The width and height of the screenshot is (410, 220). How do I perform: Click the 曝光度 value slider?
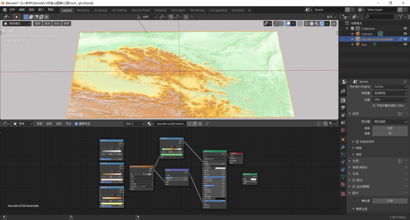[390, 201]
